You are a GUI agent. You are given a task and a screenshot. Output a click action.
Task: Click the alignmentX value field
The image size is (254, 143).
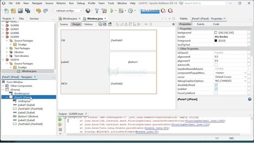[231, 56]
